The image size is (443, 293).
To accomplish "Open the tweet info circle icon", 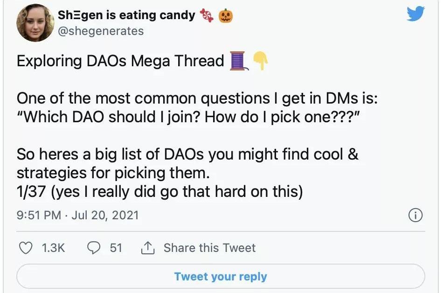I will point(415,215).
